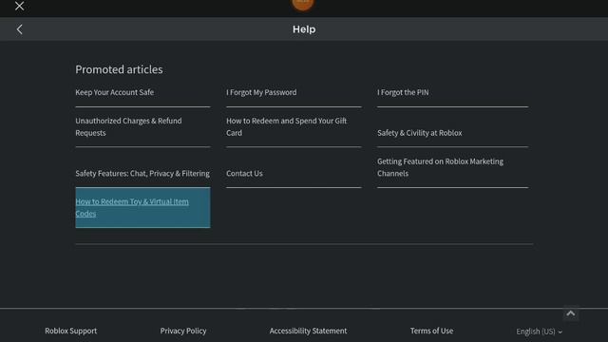Open Unauthorized Charges & Refund Requests article

[128, 126]
